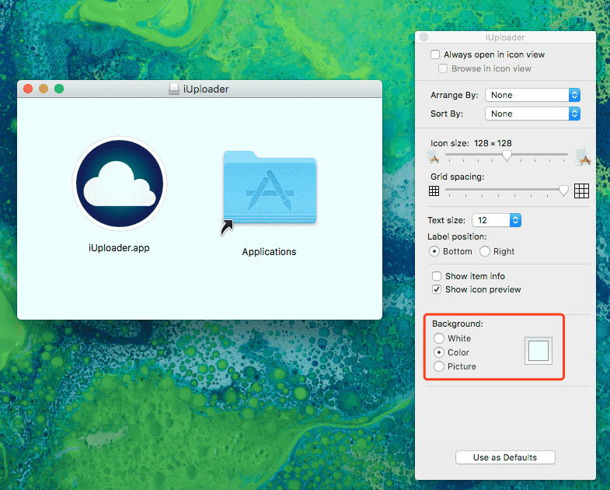
Task: Select Bottom label position
Action: tap(434, 251)
